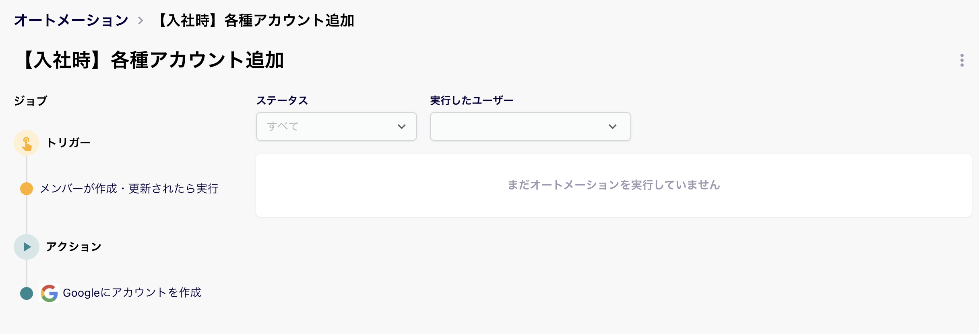979x334 pixels.
Task: Go back to オートメーション breadcrumb link
Action: coord(71,20)
